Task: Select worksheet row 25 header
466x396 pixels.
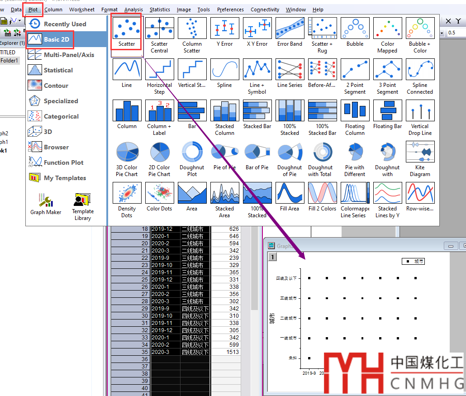Action: (x=131, y=280)
